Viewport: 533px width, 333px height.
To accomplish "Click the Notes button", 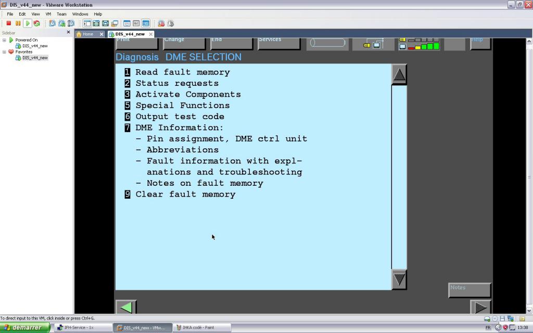I will coord(469,290).
